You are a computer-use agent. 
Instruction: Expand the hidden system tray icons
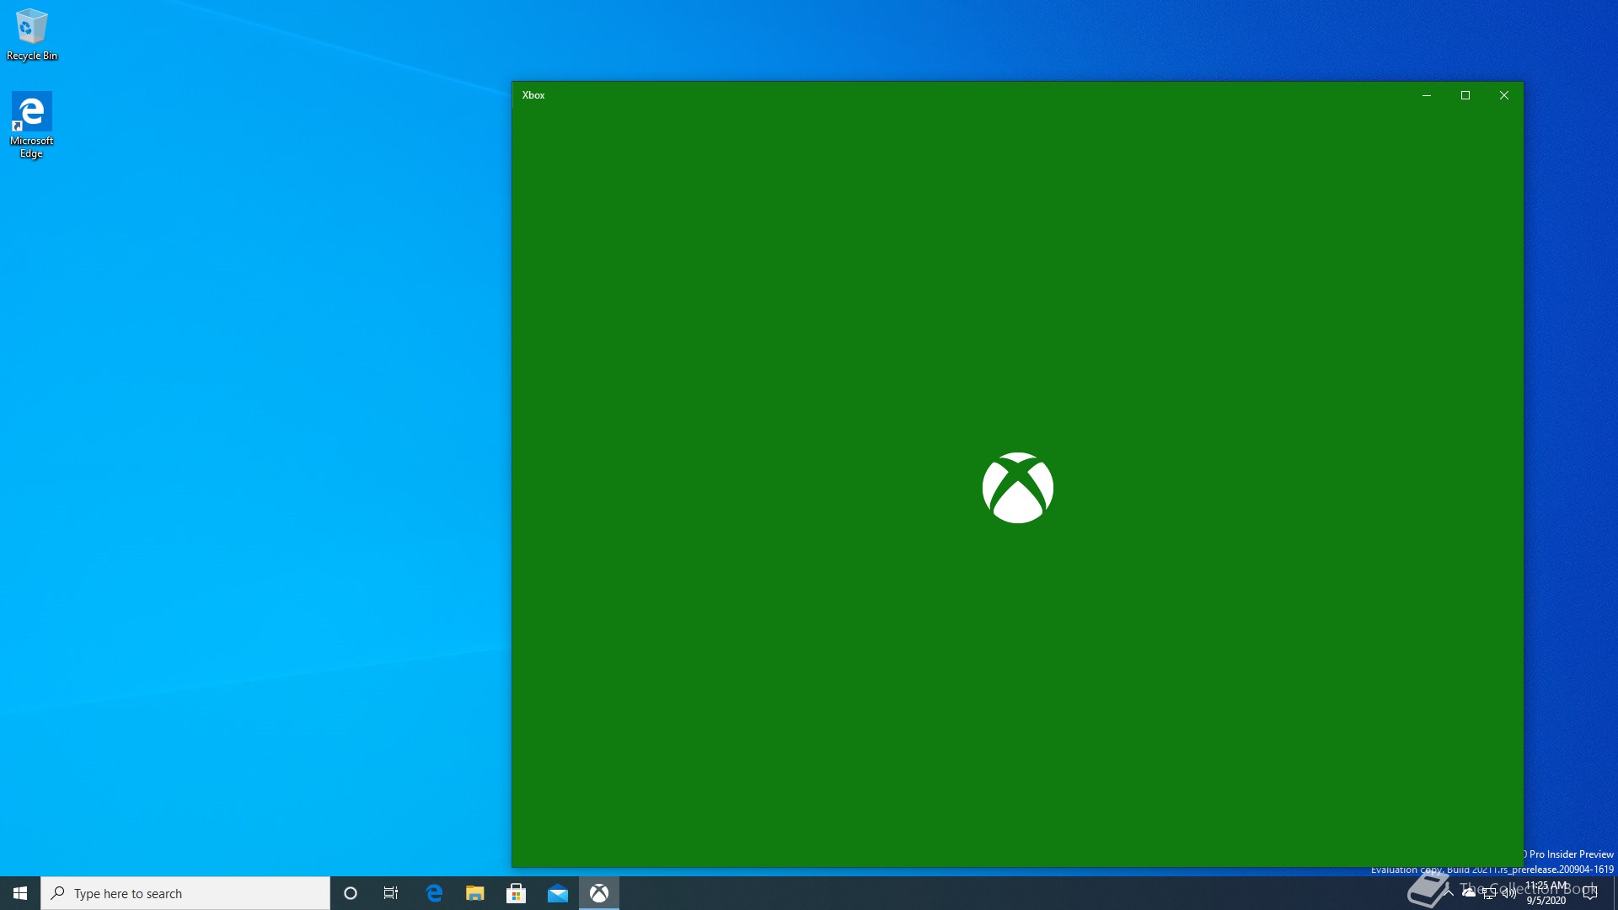pyautogui.click(x=1449, y=893)
